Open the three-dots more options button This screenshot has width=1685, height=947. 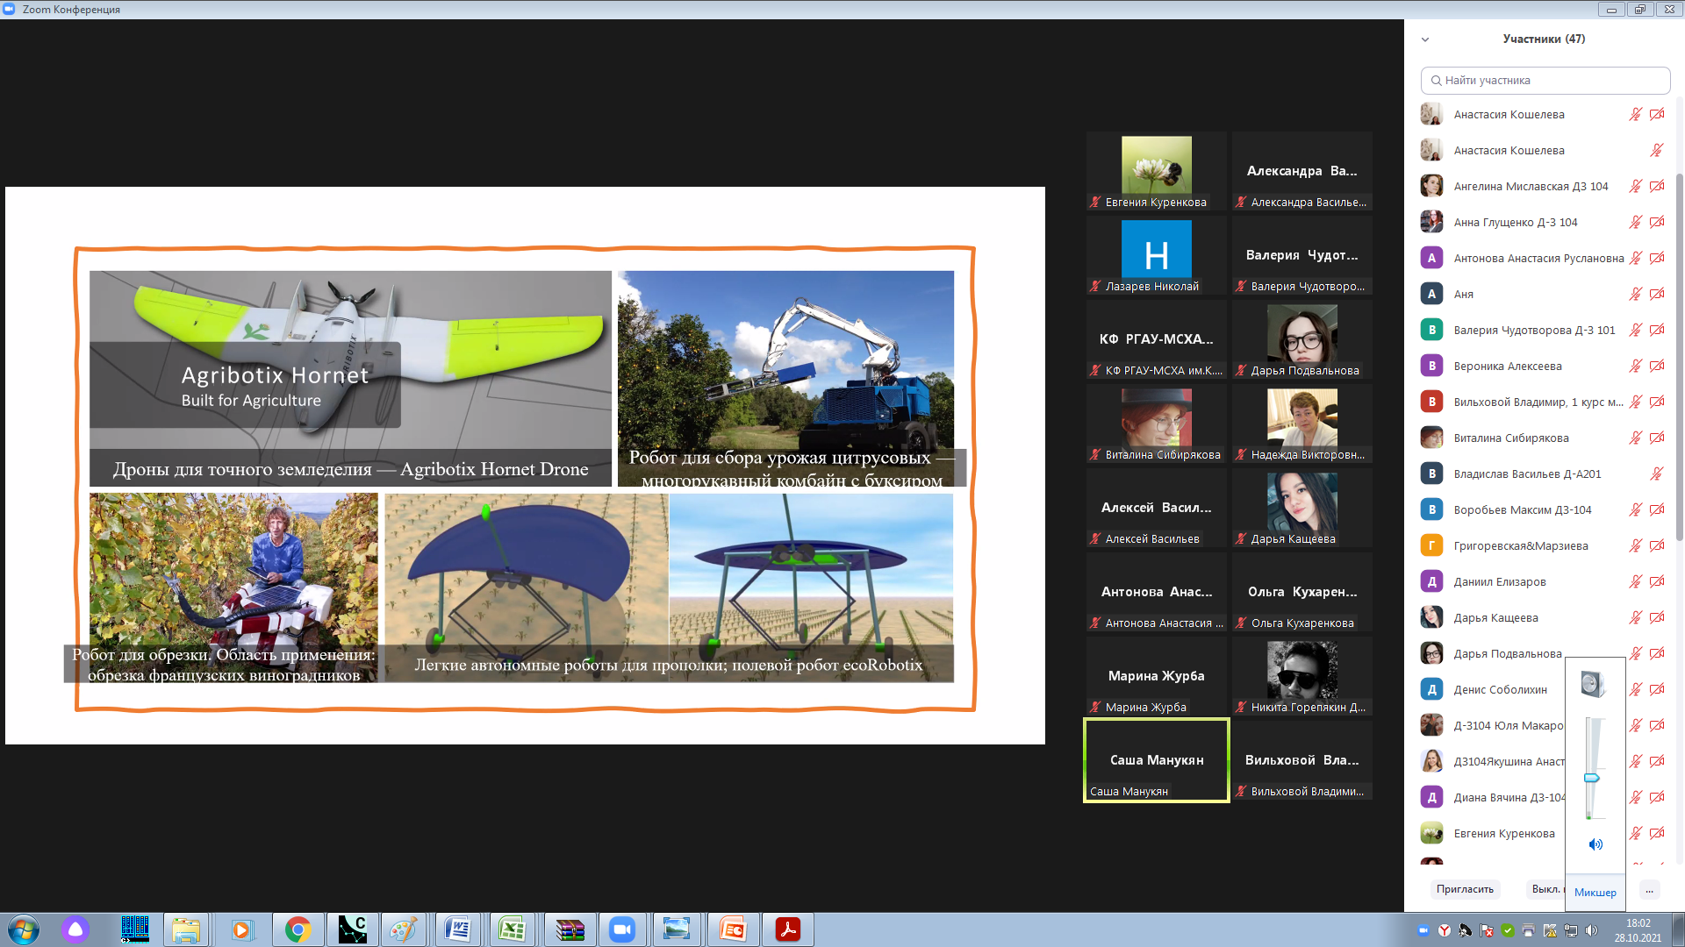[x=1649, y=890]
